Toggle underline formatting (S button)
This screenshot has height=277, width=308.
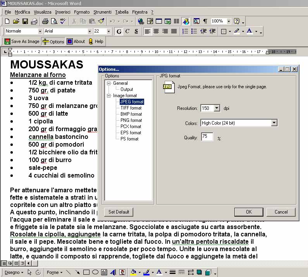136,31
